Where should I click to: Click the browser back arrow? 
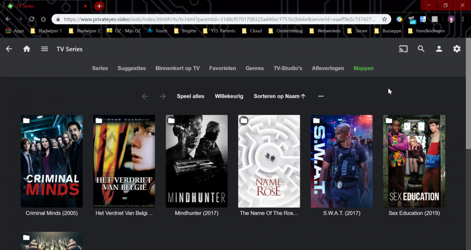click(8, 19)
